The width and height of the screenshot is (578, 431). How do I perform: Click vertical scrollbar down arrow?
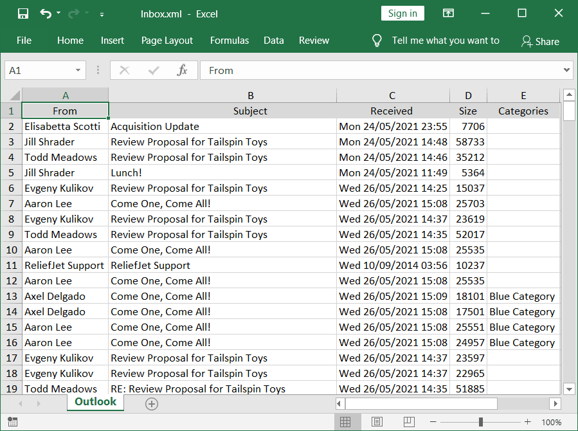569,389
